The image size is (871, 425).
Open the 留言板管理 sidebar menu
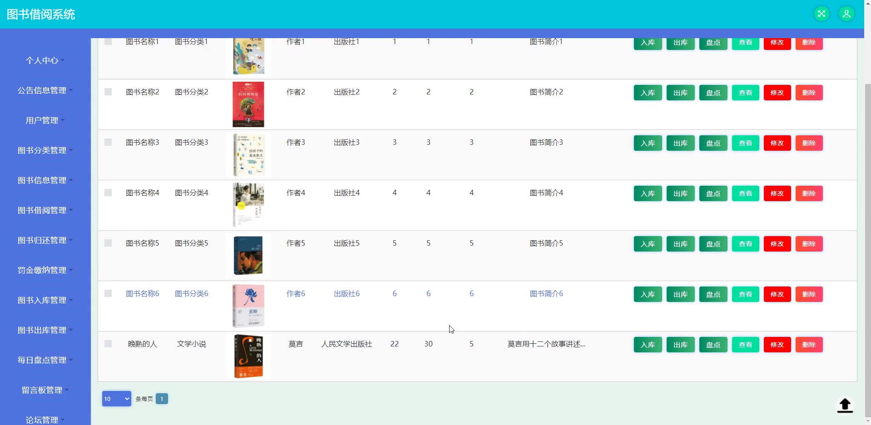tap(45, 390)
